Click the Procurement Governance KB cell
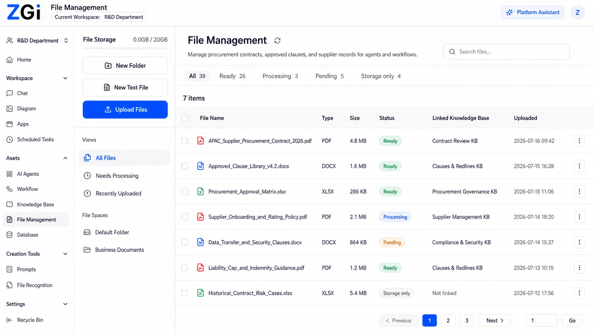 click(x=465, y=192)
